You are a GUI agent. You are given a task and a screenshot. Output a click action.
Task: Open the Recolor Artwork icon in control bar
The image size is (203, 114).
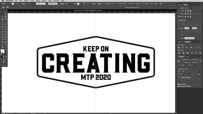(x=84, y=4)
